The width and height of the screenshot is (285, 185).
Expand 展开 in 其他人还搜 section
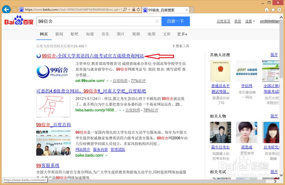[274, 55]
